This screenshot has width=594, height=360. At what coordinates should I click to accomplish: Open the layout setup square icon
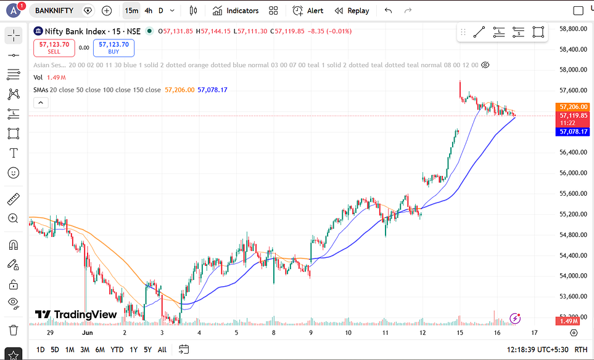(578, 10)
